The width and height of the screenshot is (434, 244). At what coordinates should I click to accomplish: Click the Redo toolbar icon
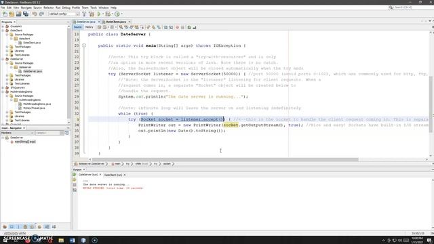(x=41, y=14)
